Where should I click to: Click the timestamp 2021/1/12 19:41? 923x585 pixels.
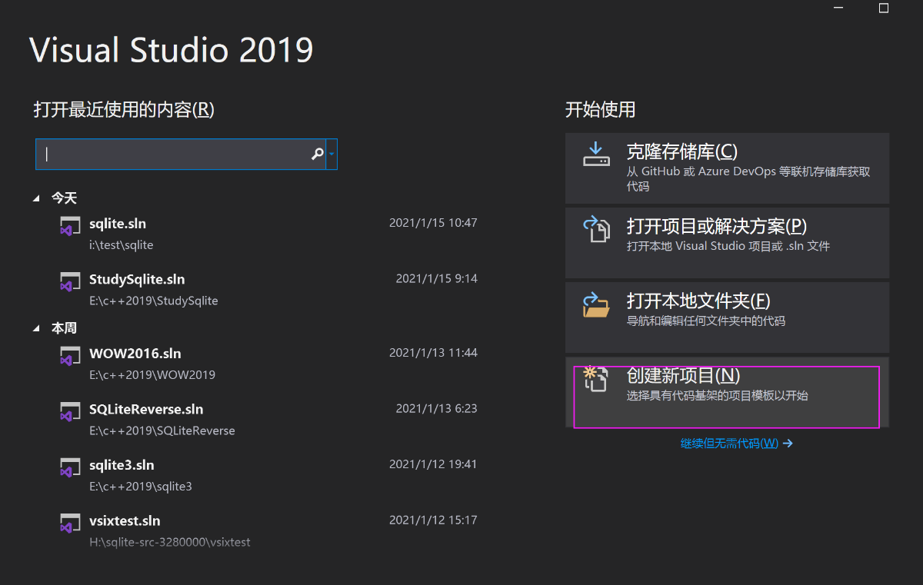433,464
